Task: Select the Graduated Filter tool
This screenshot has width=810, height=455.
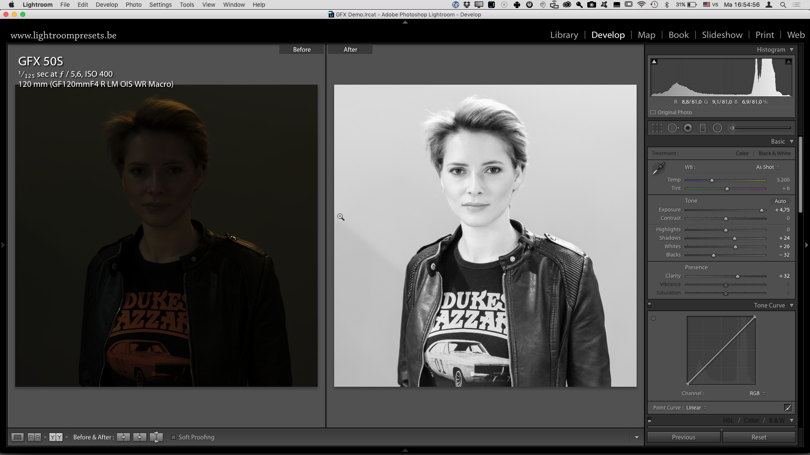Action: tap(702, 128)
